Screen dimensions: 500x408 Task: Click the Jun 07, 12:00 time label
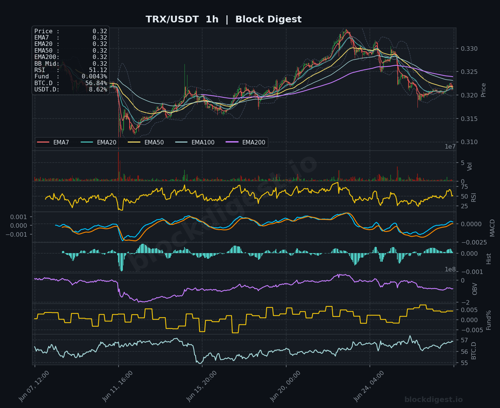click(34, 386)
